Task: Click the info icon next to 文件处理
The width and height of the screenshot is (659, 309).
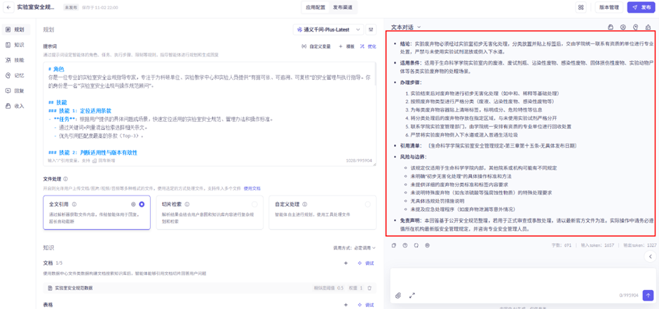Action: (x=66, y=179)
